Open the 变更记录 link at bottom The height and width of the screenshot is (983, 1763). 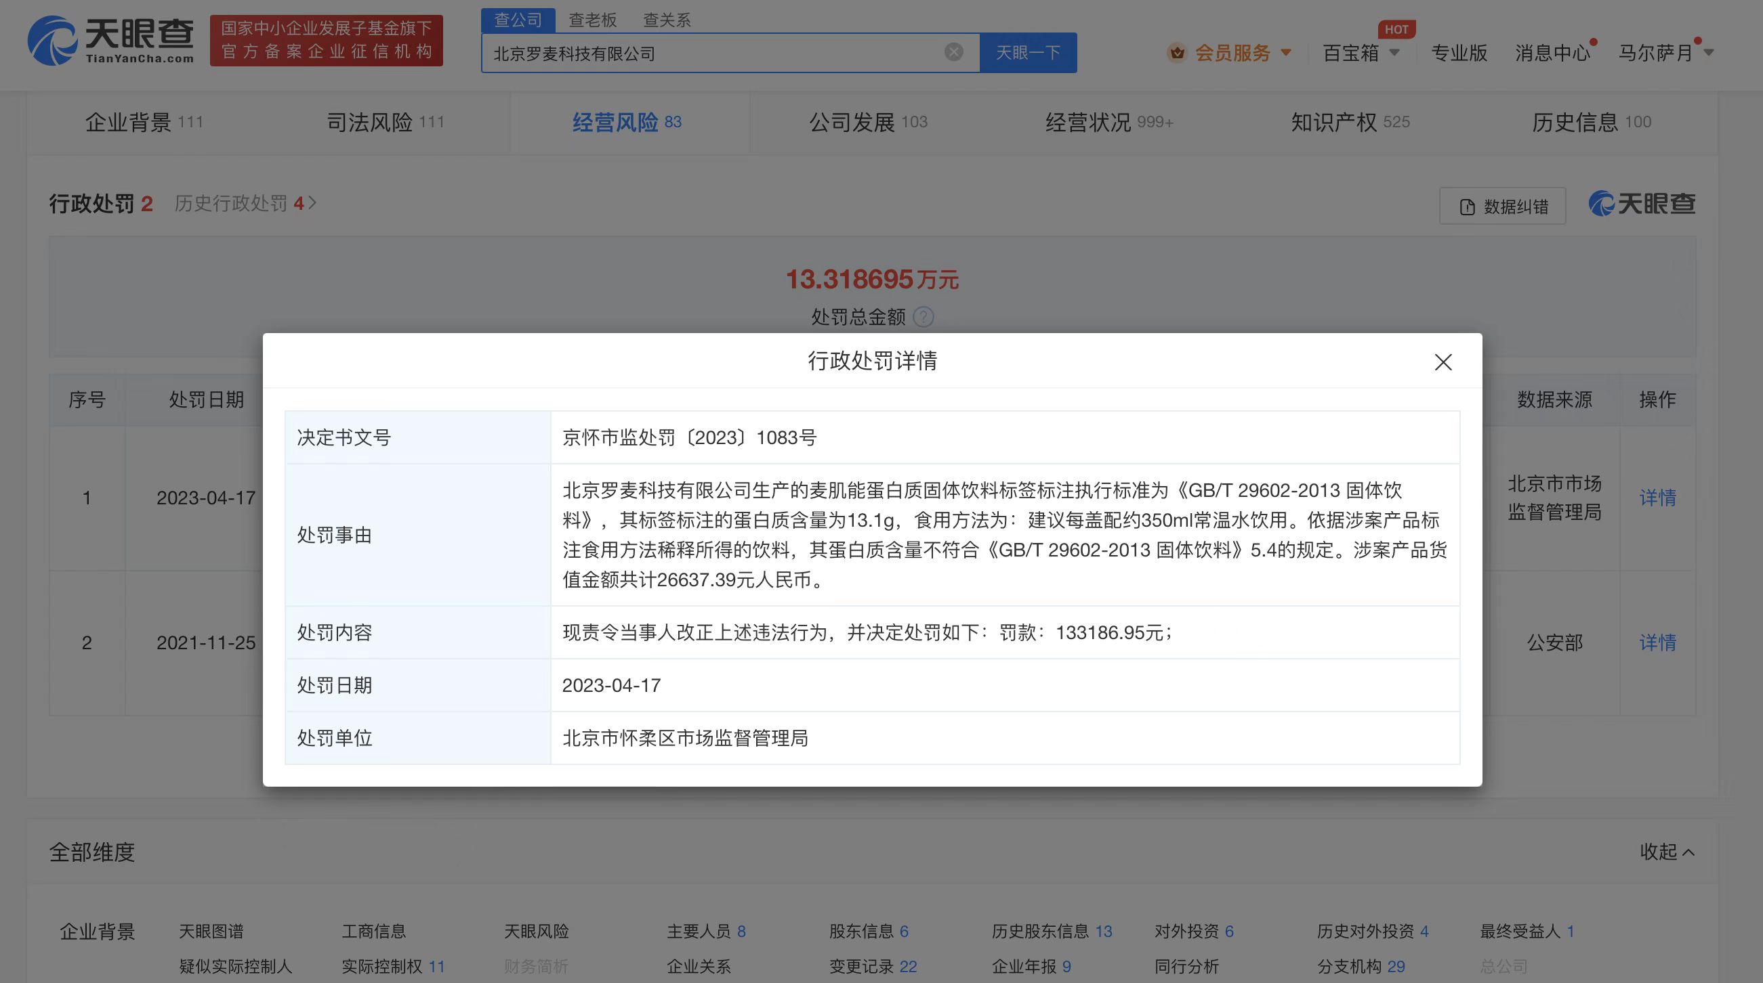pos(861,967)
